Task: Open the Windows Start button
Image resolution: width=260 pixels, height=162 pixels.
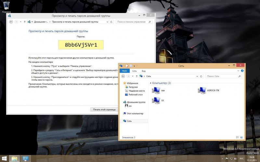Action: point(4,158)
